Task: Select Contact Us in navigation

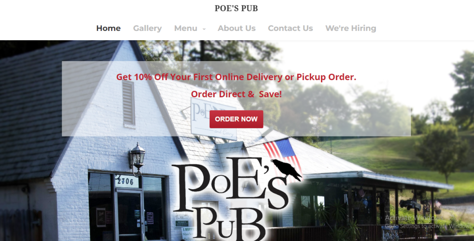Action: click(x=290, y=28)
